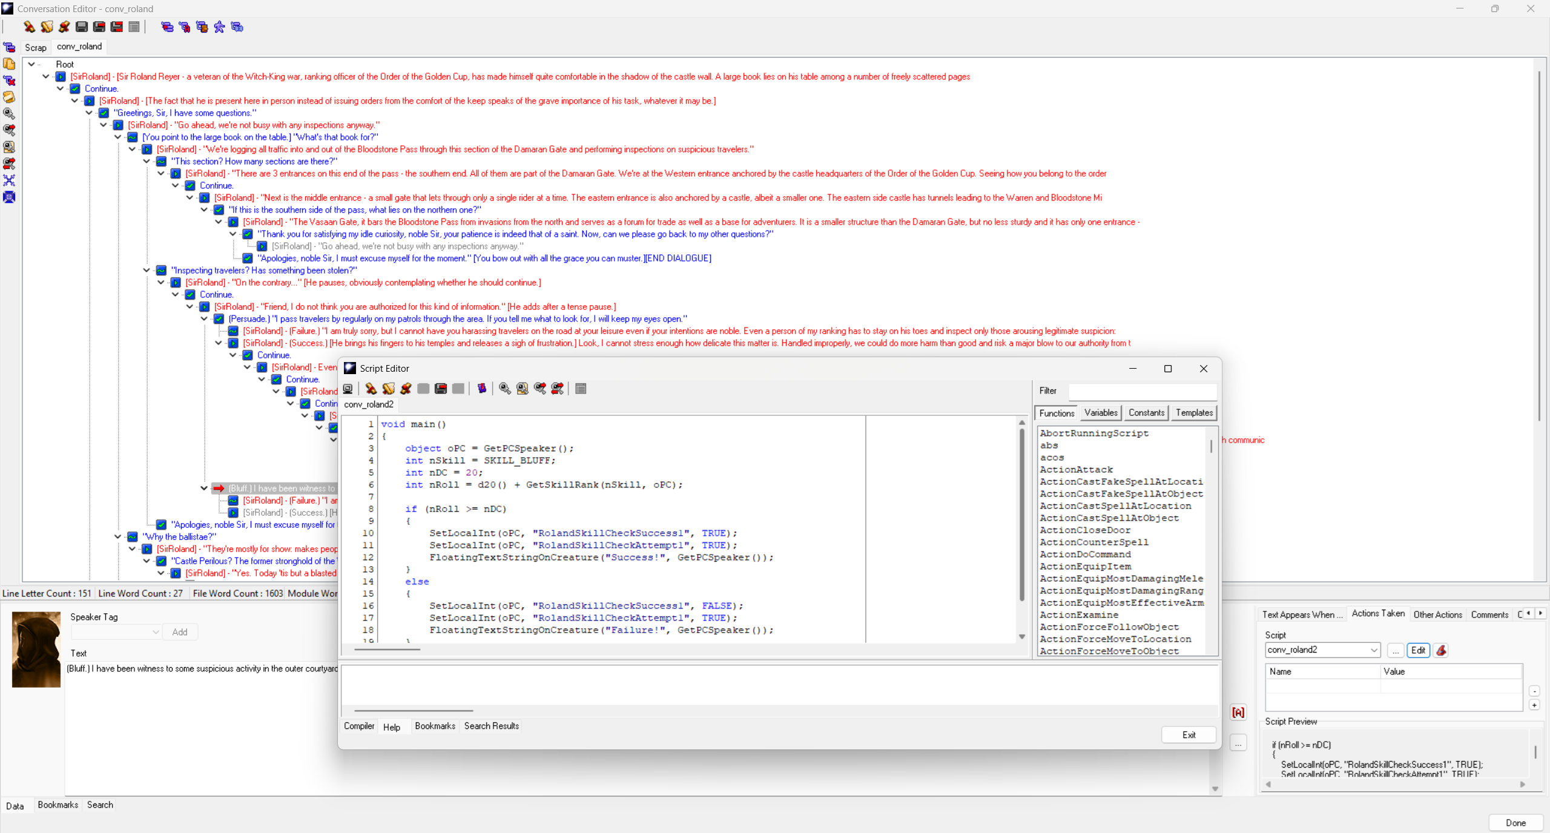The image size is (1550, 833).
Task: Click the floppy with single red arrow in main toolbar
Action: click(x=99, y=27)
